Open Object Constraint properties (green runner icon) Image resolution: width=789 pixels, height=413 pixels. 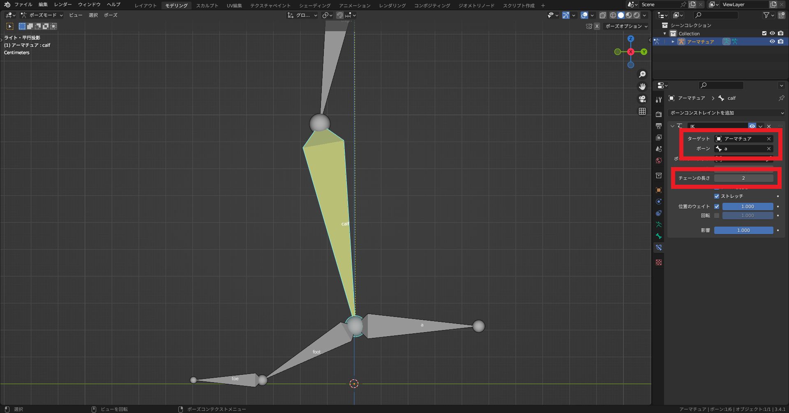tap(659, 225)
